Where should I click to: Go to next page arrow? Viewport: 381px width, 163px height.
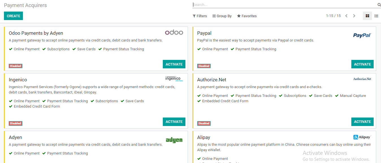coord(354,16)
